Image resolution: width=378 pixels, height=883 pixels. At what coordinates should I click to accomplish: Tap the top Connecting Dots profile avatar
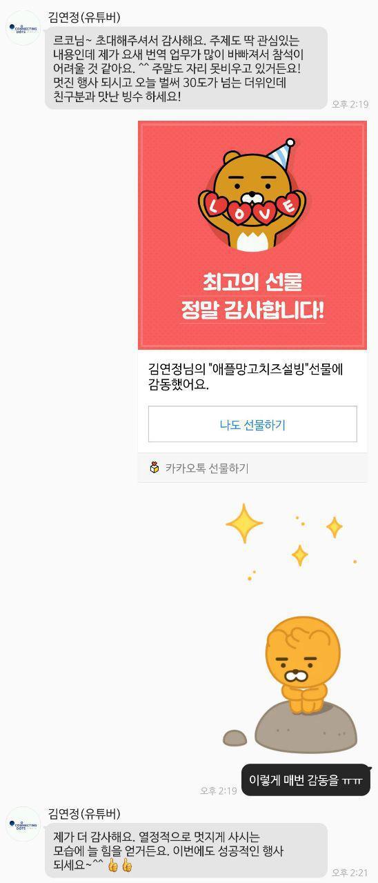[x=23, y=28]
